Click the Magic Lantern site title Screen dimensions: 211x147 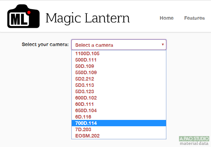(x=88, y=18)
